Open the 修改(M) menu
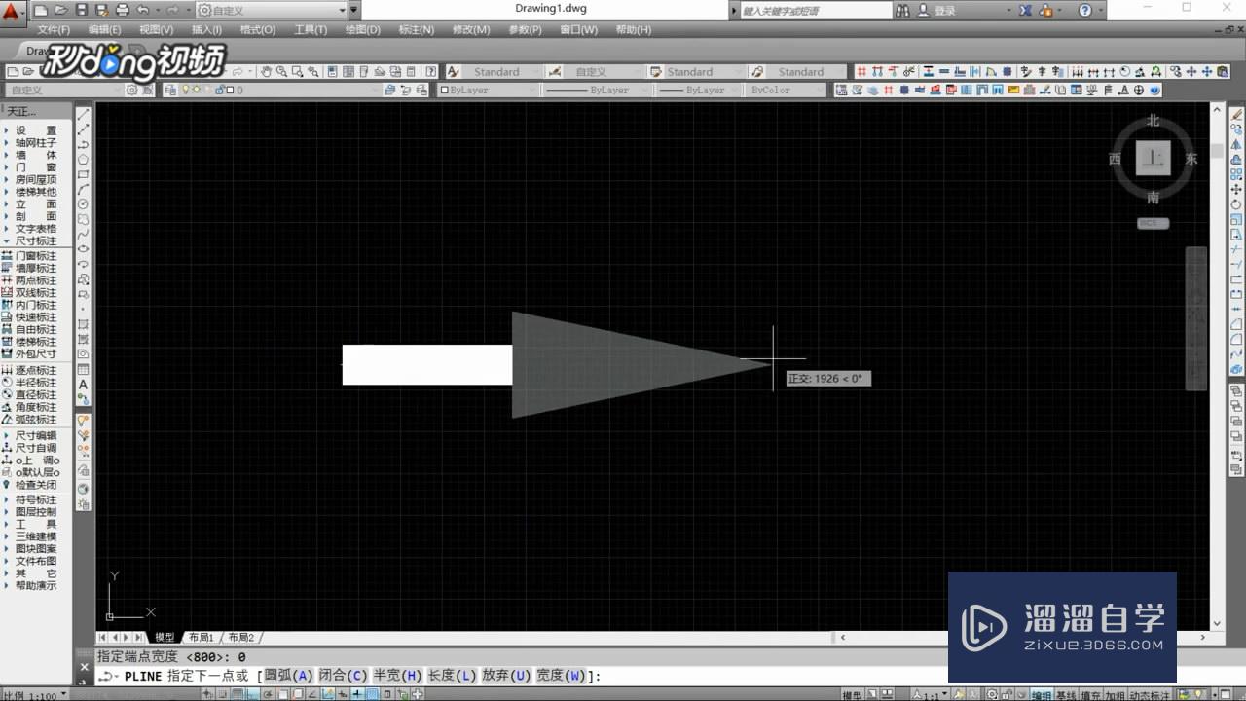The width and height of the screenshot is (1246, 701). point(471,29)
